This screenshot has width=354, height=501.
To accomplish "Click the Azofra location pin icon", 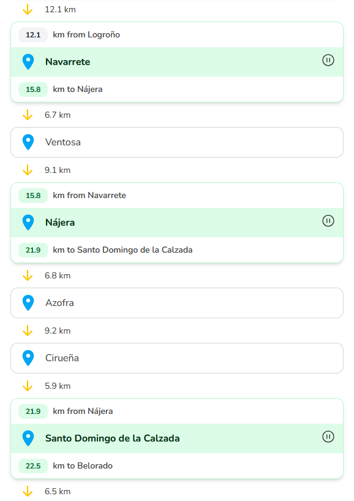I will [x=28, y=302].
